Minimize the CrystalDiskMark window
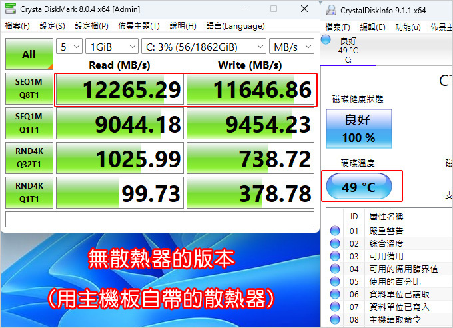The image size is (453, 328). point(244,9)
